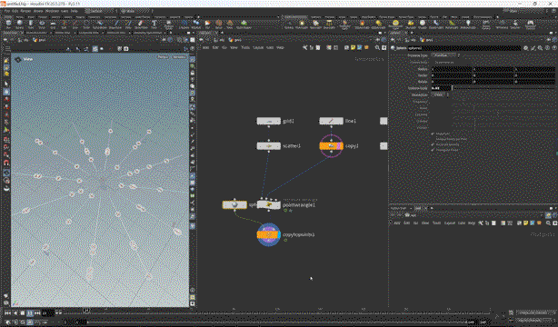Image resolution: width=558 pixels, height=327 pixels.
Task: Switch to the Scene View tab
Action: (x=11, y=33)
